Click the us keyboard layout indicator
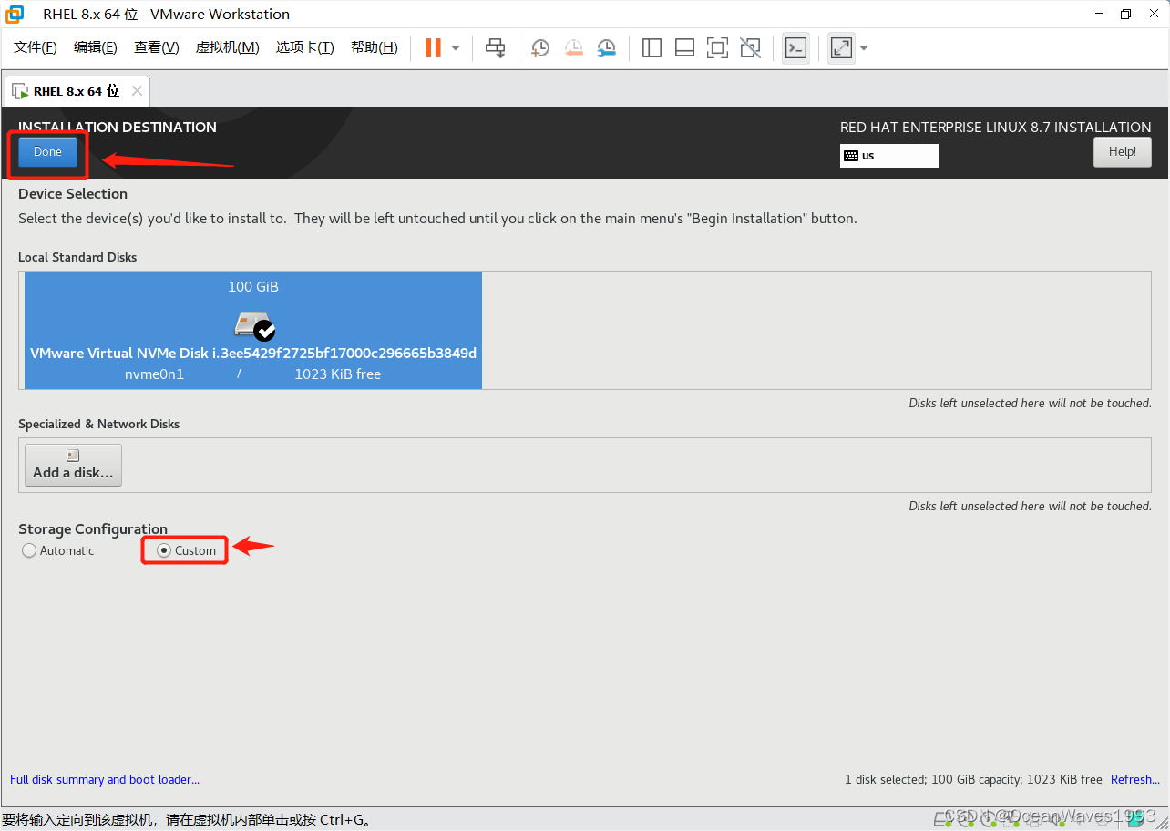 point(889,156)
